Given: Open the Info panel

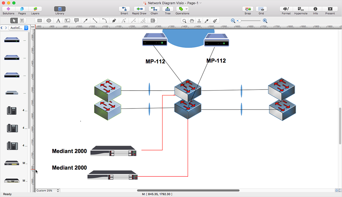Looking at the screenshot, I should (x=315, y=11).
